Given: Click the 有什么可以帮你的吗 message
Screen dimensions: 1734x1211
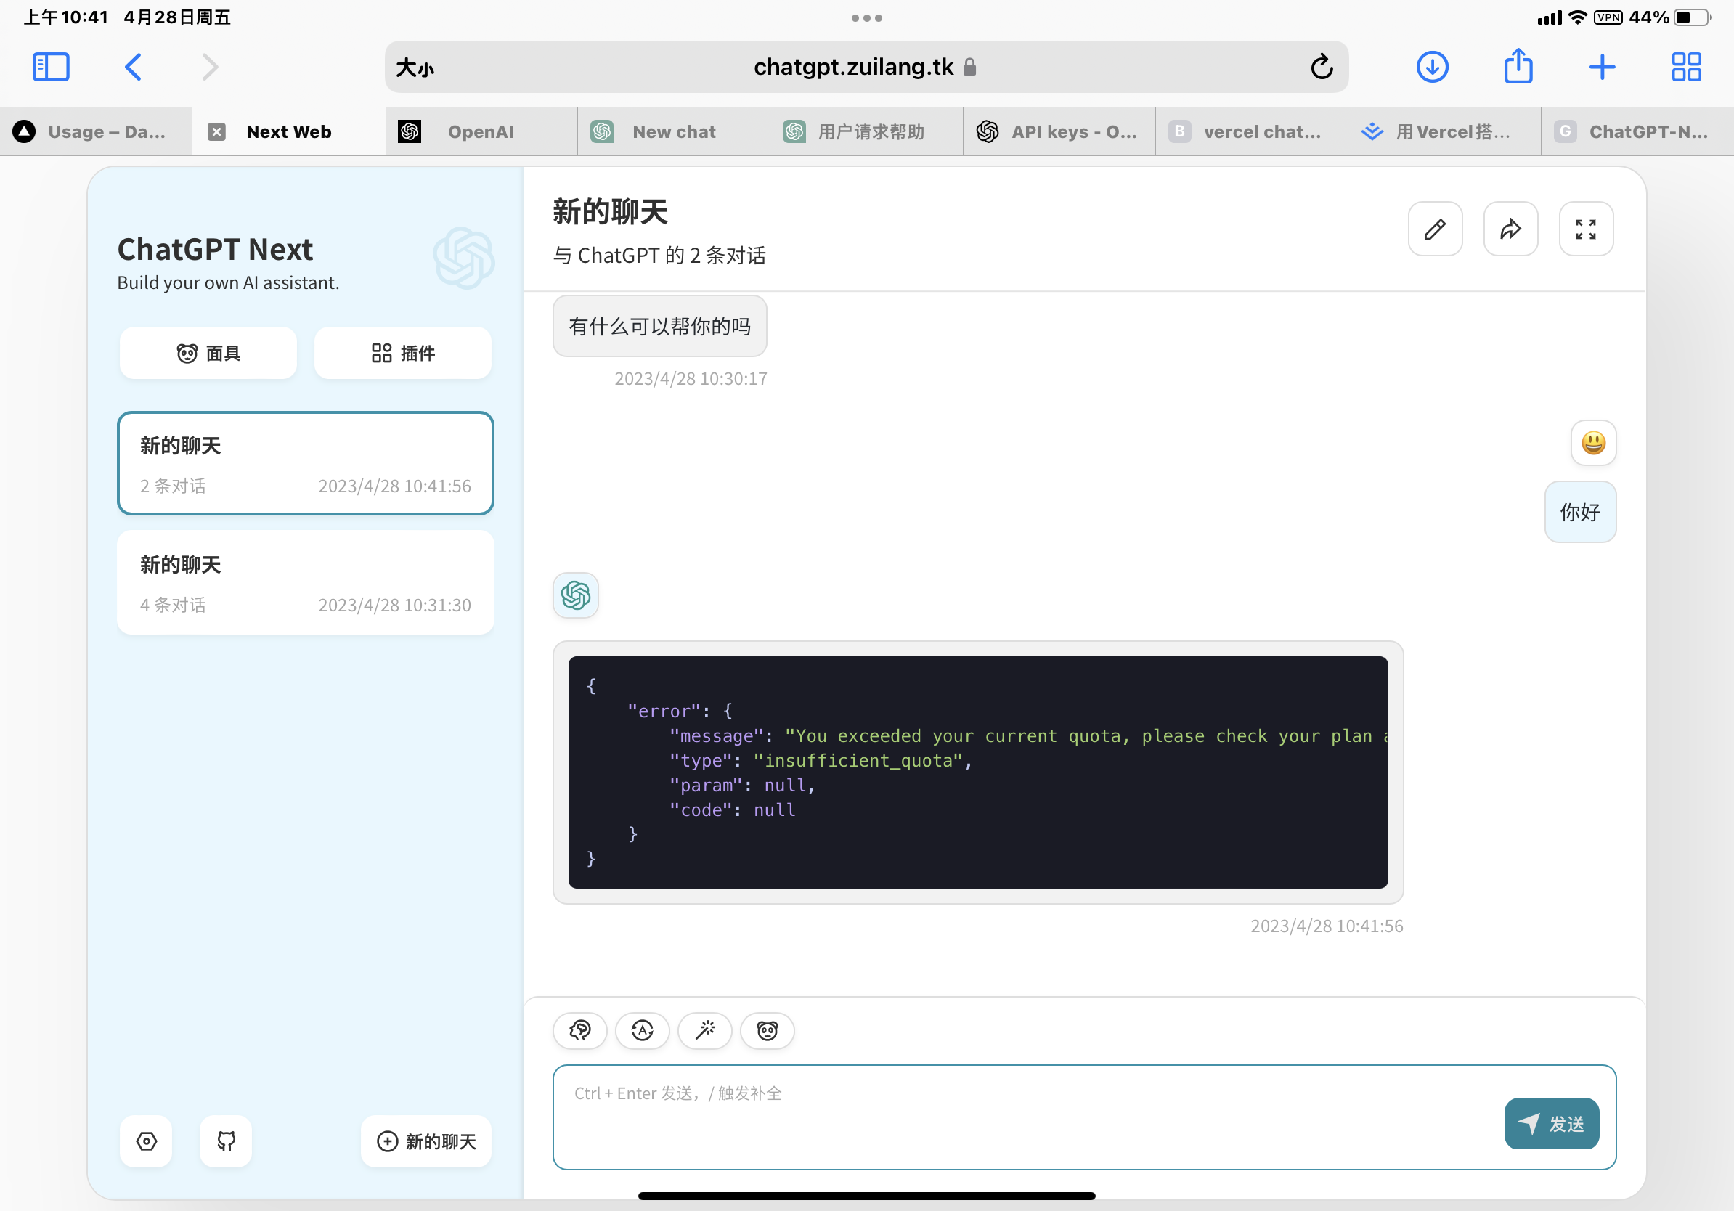Looking at the screenshot, I should coord(659,326).
